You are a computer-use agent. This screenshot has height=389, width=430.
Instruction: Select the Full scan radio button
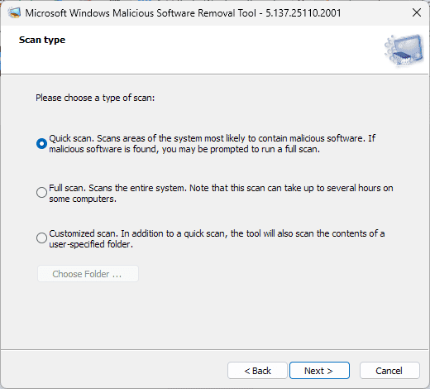click(x=41, y=192)
